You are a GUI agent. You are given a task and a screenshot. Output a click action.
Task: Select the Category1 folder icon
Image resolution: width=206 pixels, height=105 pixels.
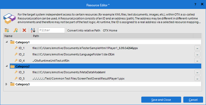point(12,42)
